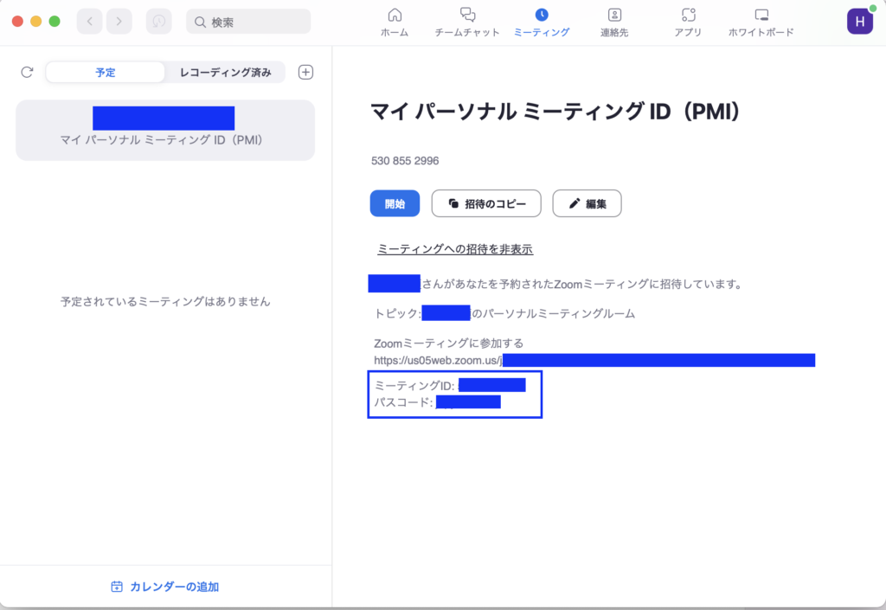Click the blue 開始 button
The width and height of the screenshot is (886, 610).
(395, 203)
